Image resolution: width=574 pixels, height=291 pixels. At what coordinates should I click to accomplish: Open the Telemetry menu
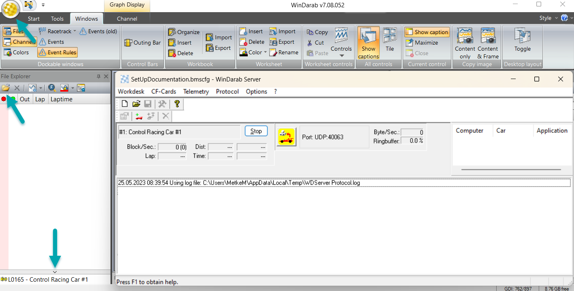pyautogui.click(x=196, y=92)
